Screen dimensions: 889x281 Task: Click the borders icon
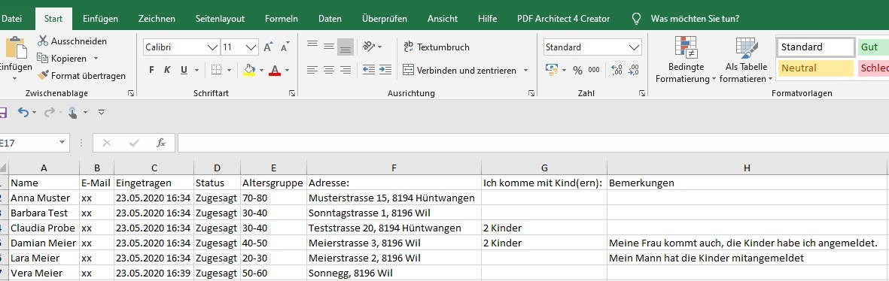[x=216, y=70]
